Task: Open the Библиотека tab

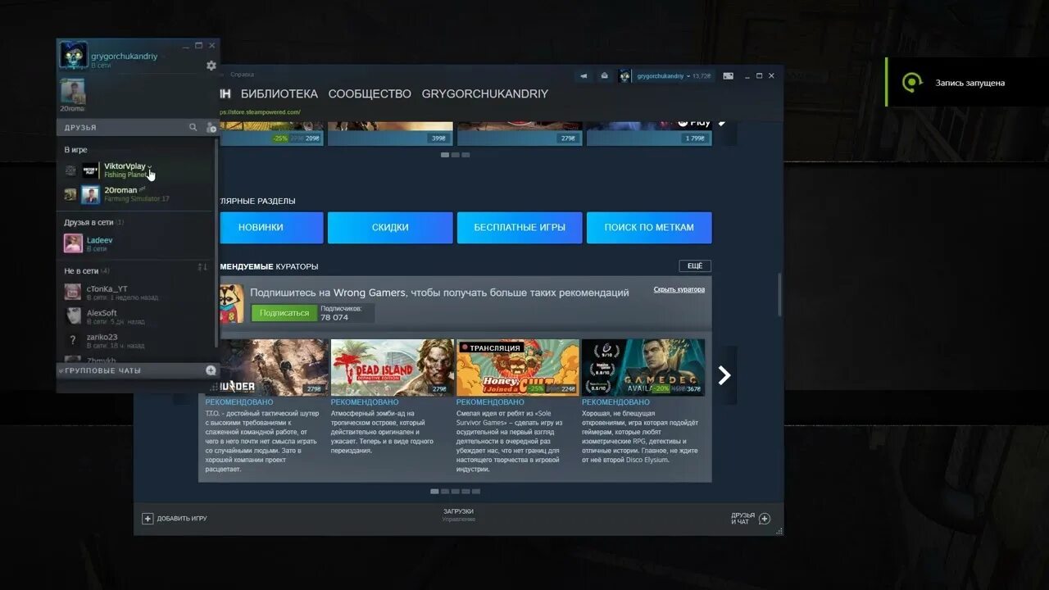Action: click(x=279, y=93)
